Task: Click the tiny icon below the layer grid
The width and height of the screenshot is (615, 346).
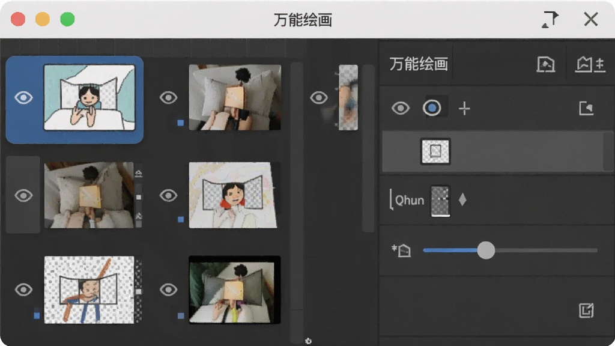Action: point(308,341)
